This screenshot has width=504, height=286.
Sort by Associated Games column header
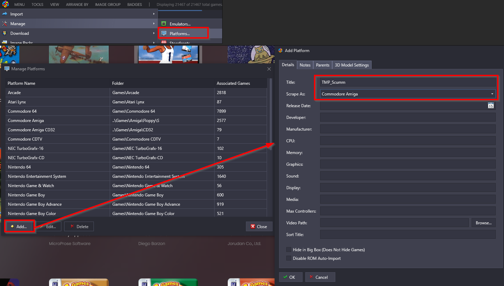pyautogui.click(x=240, y=83)
